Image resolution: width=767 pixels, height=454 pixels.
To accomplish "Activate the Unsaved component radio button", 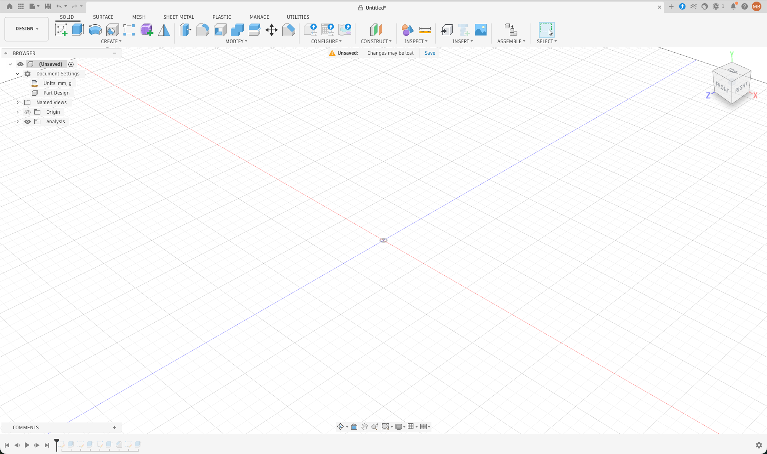I will 71,64.
